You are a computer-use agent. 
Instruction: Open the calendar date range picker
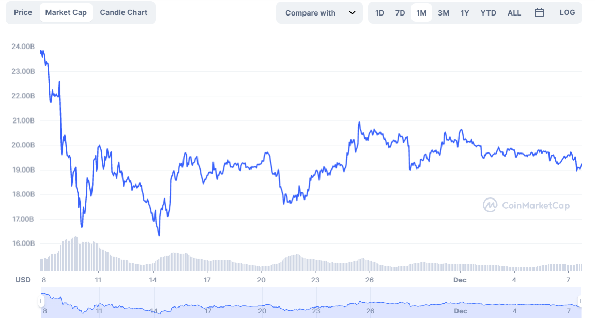pos(539,13)
